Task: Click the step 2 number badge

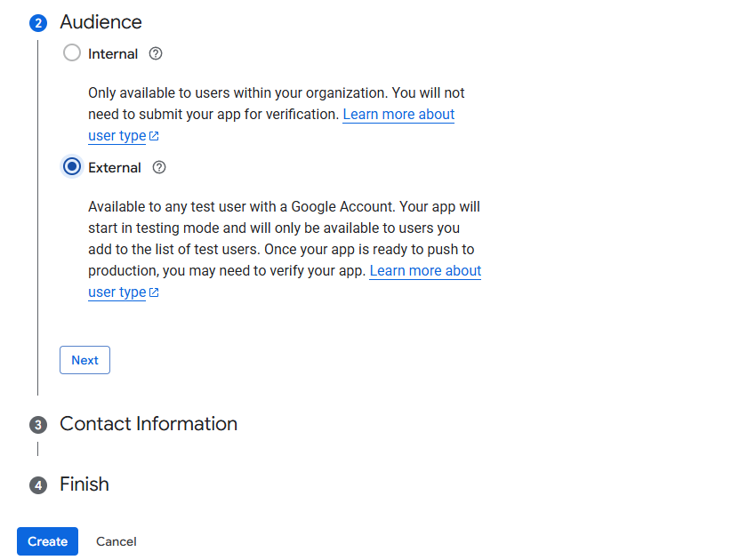Action: click(x=38, y=23)
